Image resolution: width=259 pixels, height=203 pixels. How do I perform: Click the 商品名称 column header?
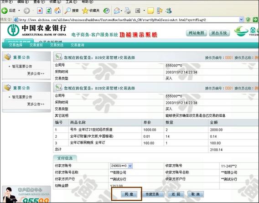pos(78,122)
